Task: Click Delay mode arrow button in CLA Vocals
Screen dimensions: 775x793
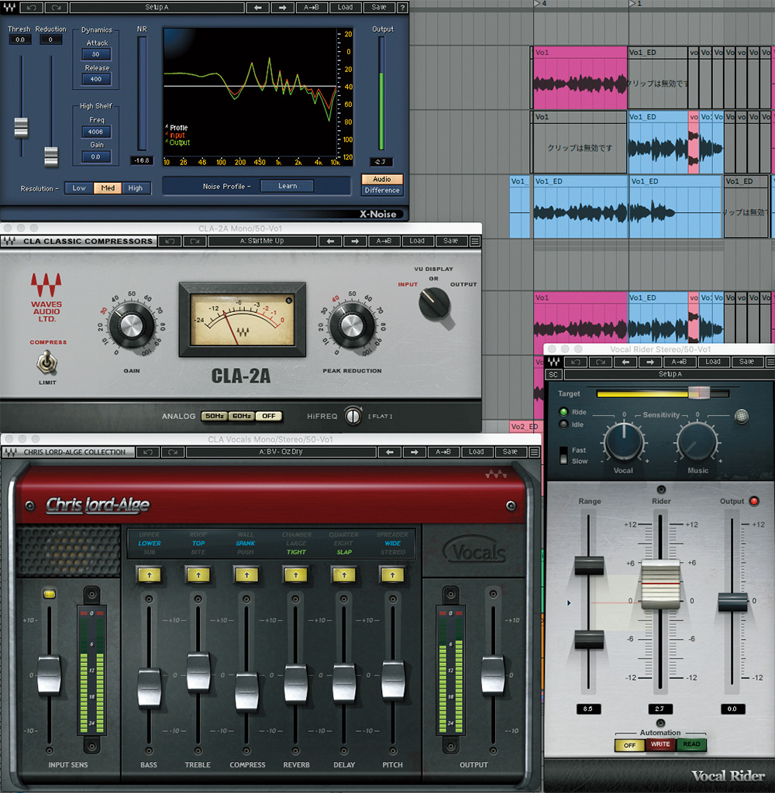Action: coord(344,575)
